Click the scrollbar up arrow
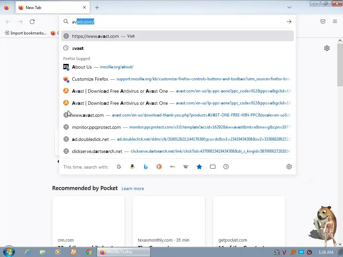The height and width of the screenshot is (257, 343). tap(340, 40)
